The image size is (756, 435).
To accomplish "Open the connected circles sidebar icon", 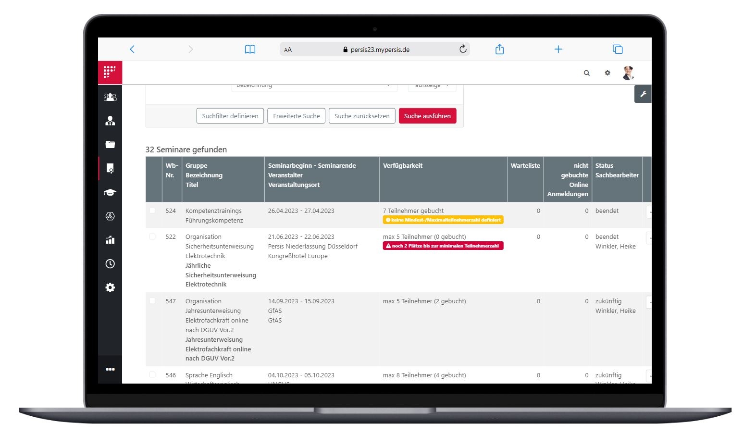I will click(110, 216).
